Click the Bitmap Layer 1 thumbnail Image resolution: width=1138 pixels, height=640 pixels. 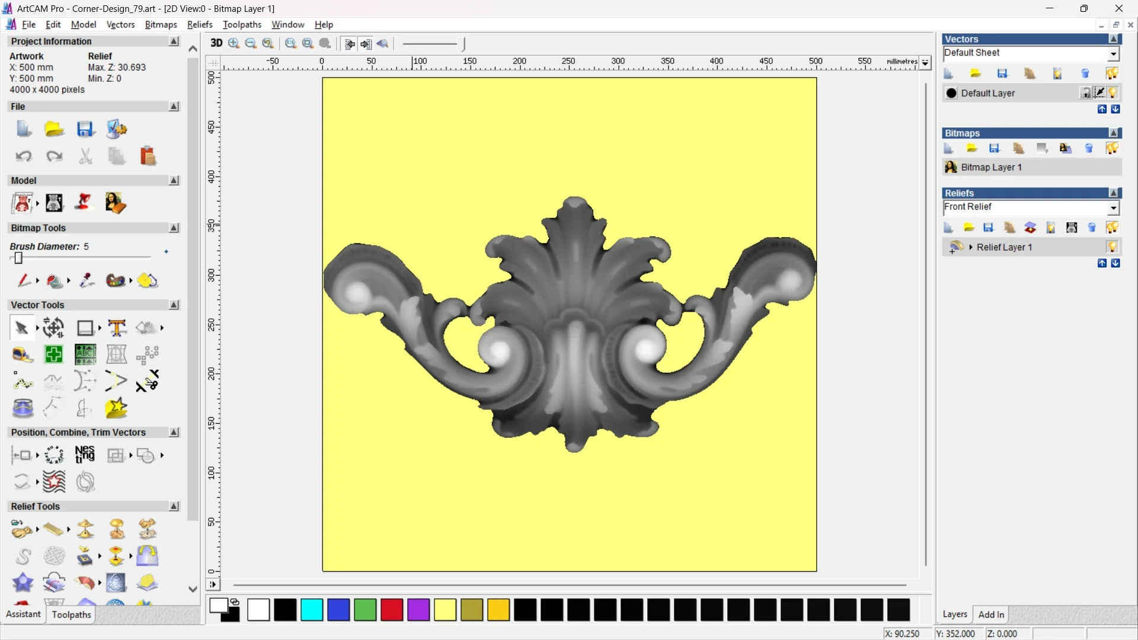pyautogui.click(x=951, y=167)
